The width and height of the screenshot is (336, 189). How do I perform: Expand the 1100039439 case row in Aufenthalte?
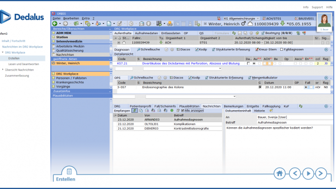[118, 42]
